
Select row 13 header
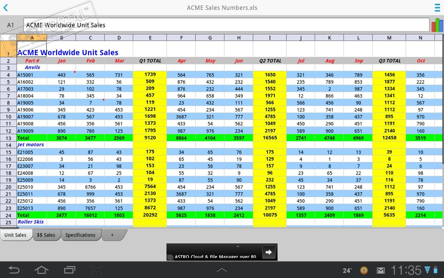tap(8, 138)
